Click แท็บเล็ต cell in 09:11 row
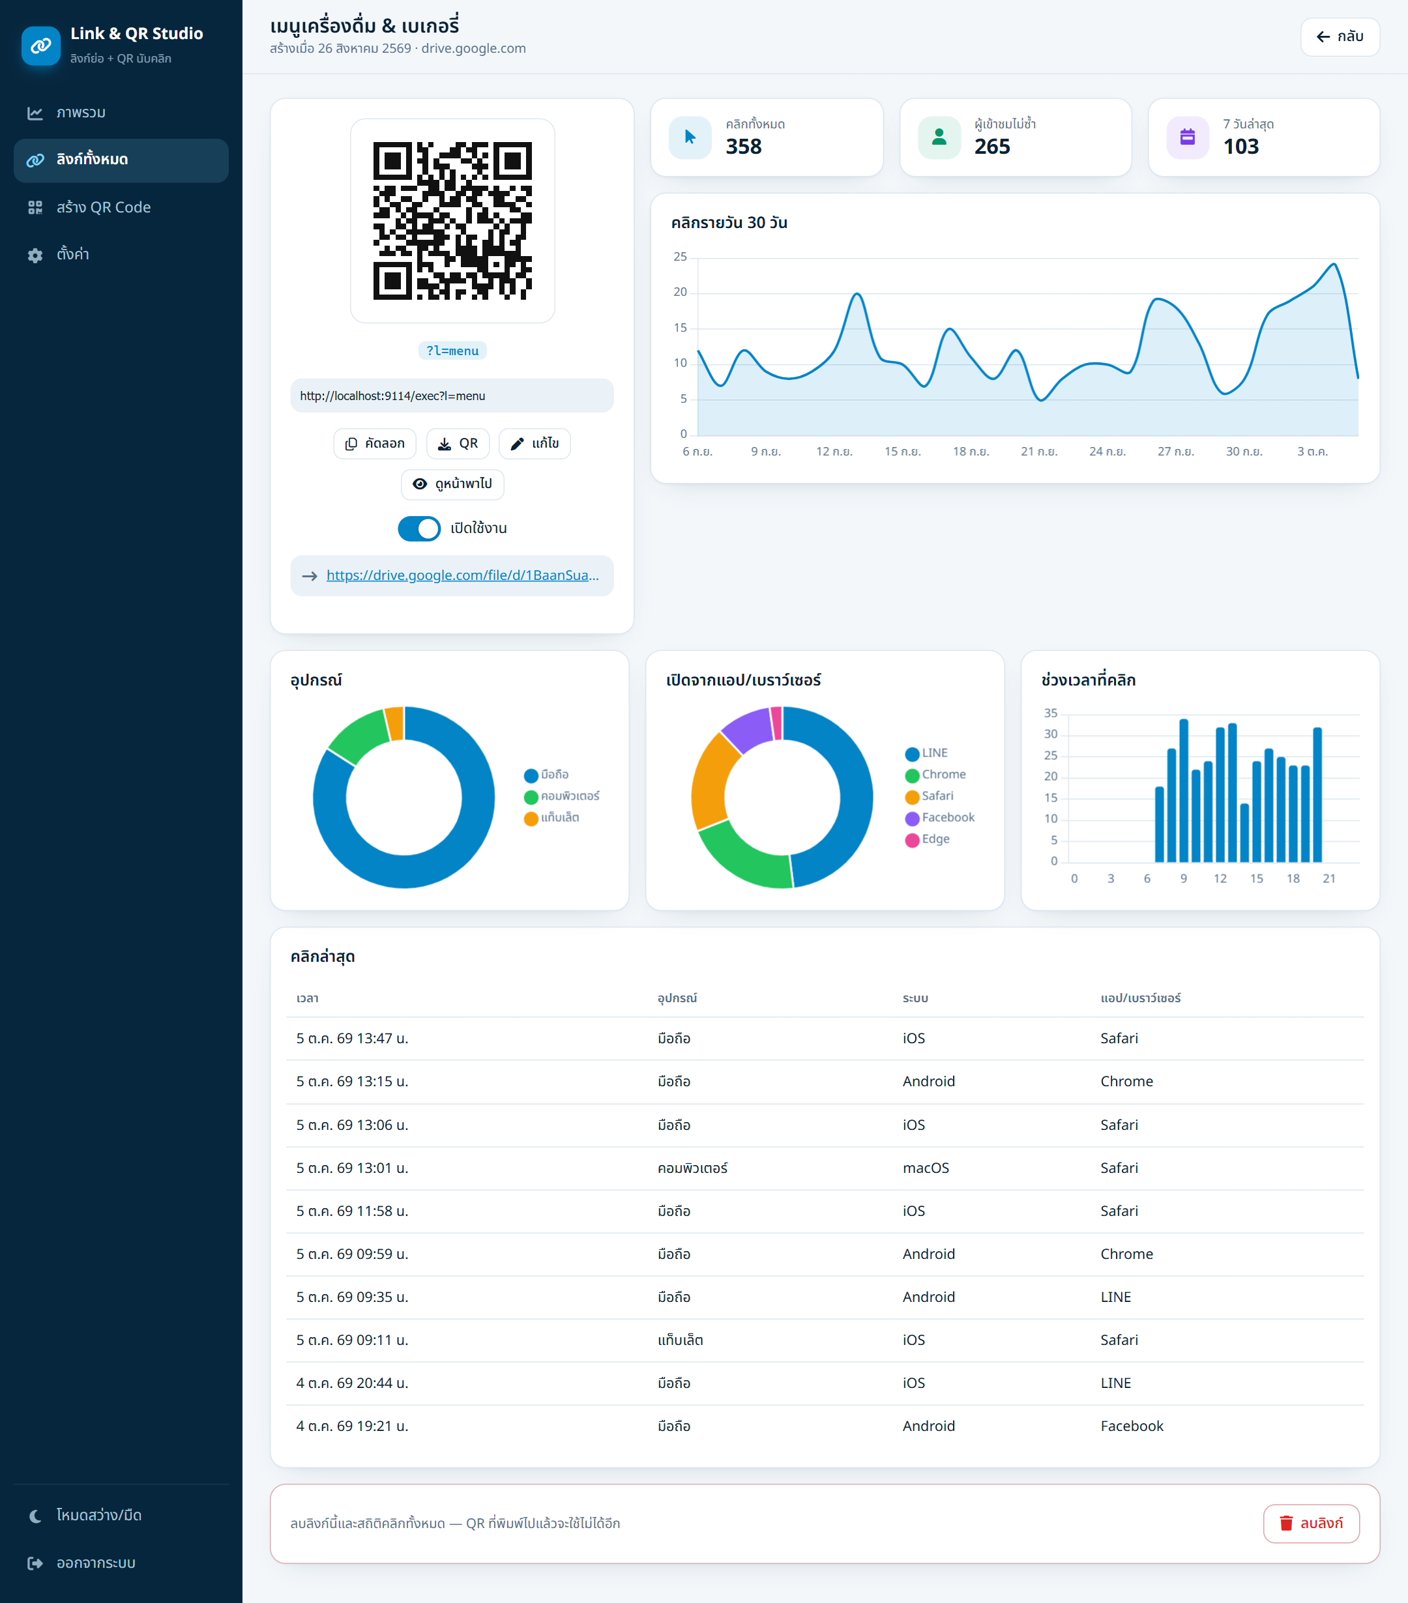This screenshot has width=1408, height=1603. pyautogui.click(x=680, y=1340)
